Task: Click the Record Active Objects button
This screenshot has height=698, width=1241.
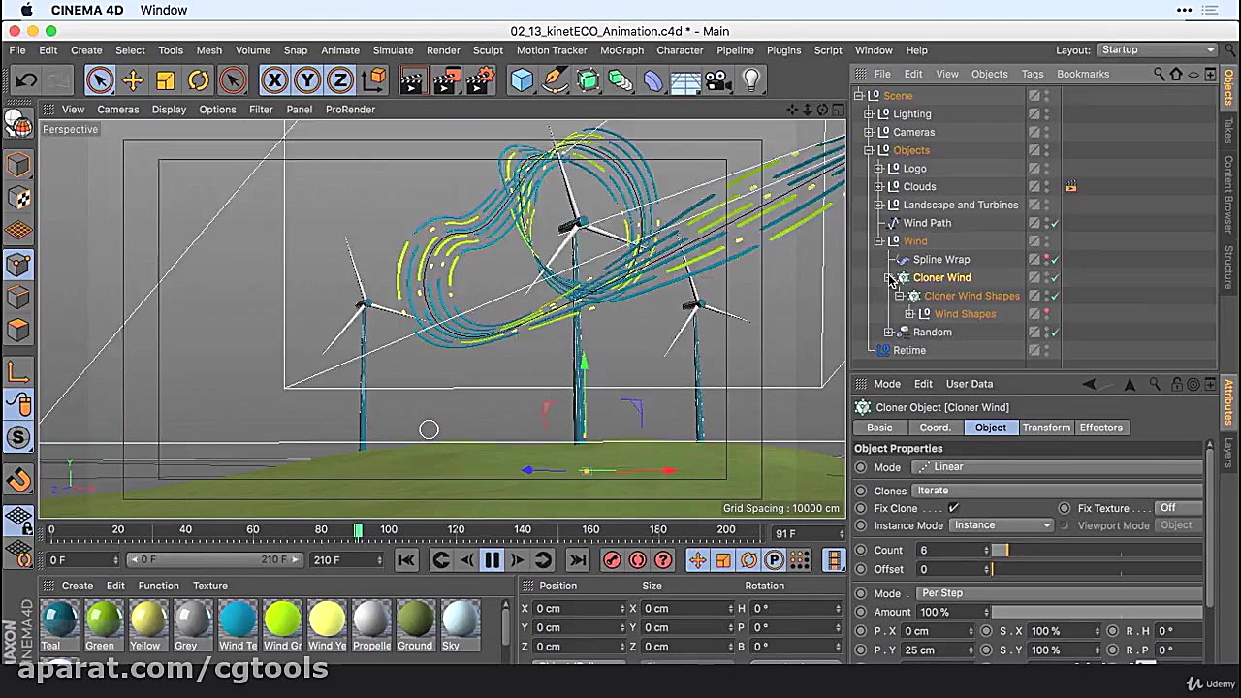Action: [x=612, y=560]
